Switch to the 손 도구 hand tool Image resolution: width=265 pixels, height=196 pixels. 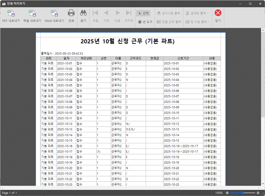[145, 22]
